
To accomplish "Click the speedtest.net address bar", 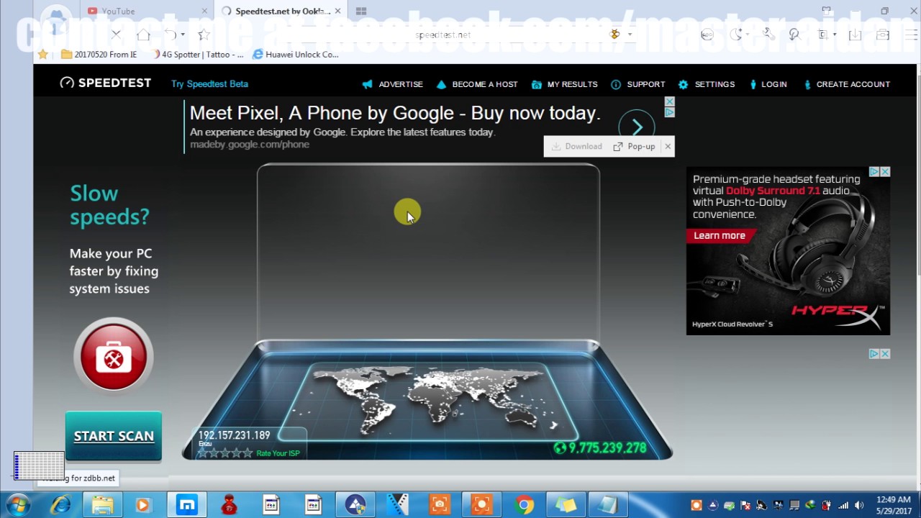I will (443, 34).
